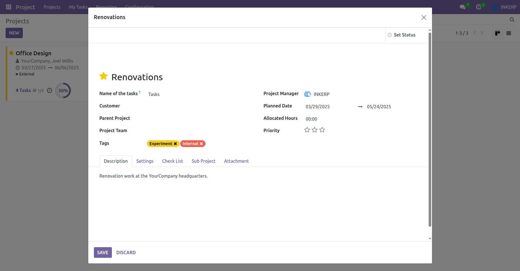This screenshot has width=520, height=271.
Task: Open the Parent Project dropdown field
Action: [x=200, y=118]
